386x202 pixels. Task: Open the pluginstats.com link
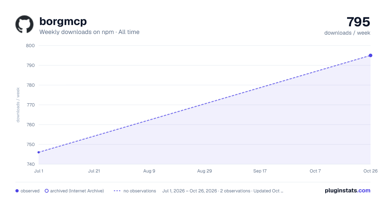(x=347, y=190)
